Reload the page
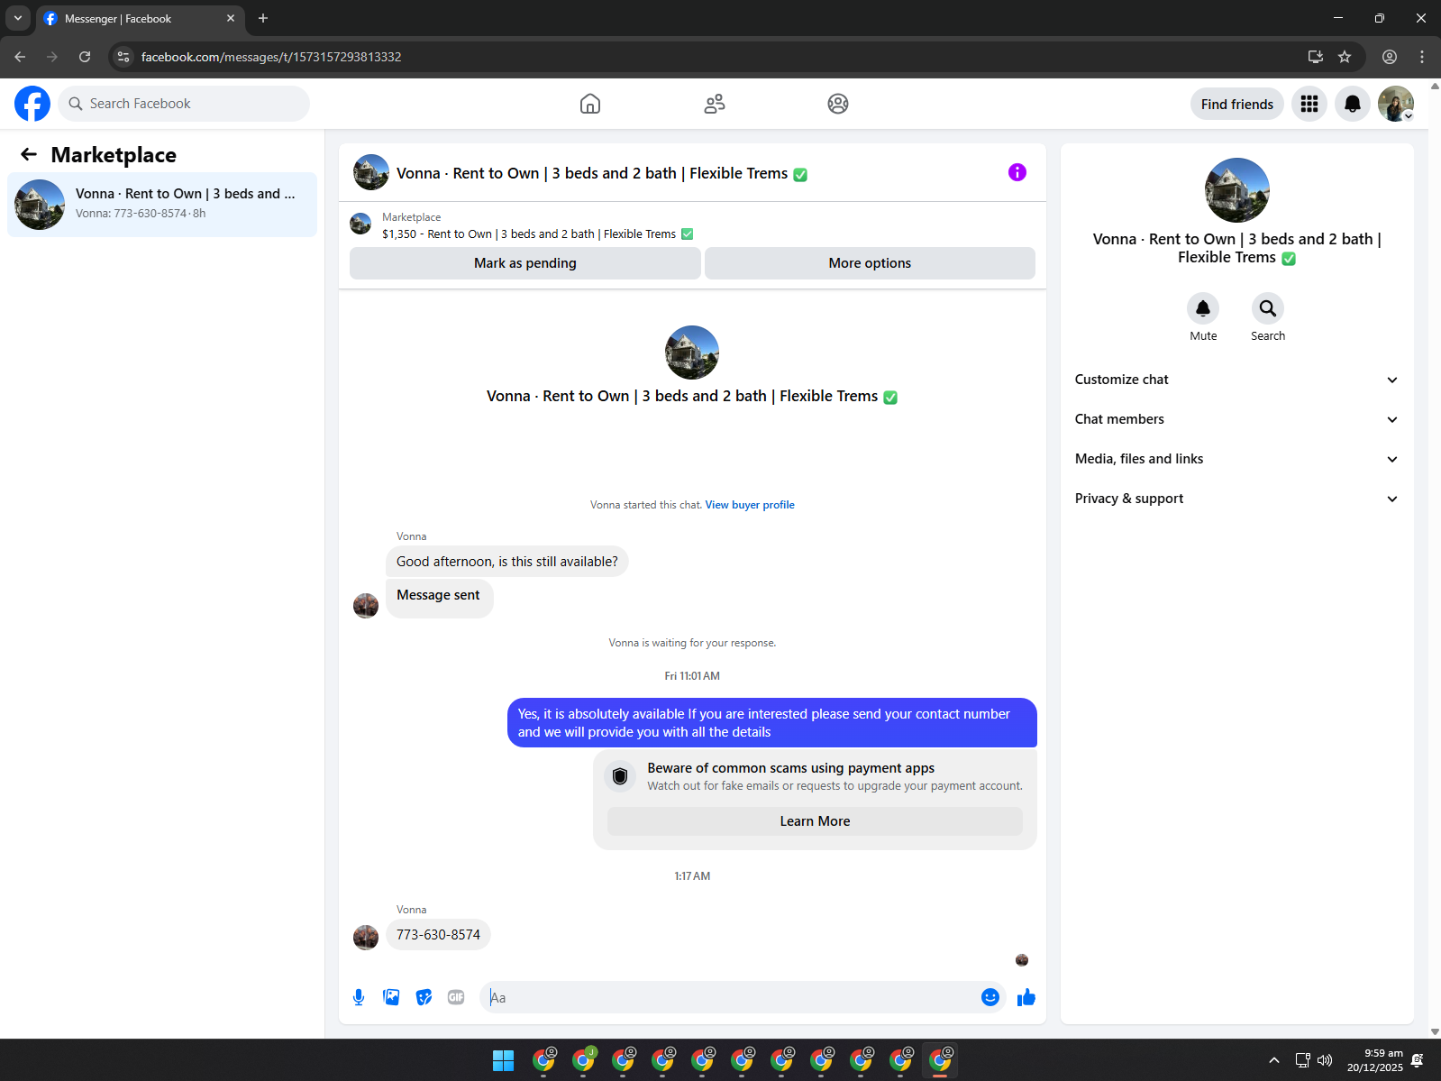Screen dimensions: 1441x1081 [85, 57]
